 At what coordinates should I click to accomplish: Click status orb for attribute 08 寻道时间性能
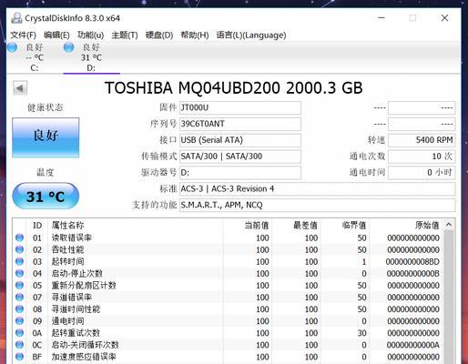(19, 308)
